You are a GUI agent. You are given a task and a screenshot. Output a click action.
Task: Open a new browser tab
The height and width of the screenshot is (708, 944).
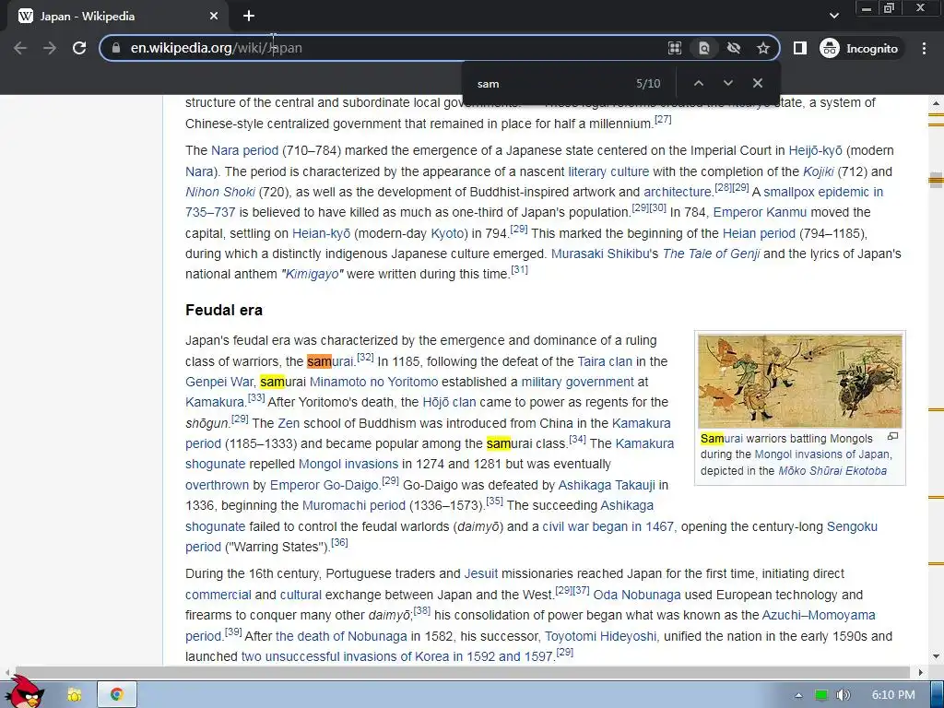(x=249, y=16)
